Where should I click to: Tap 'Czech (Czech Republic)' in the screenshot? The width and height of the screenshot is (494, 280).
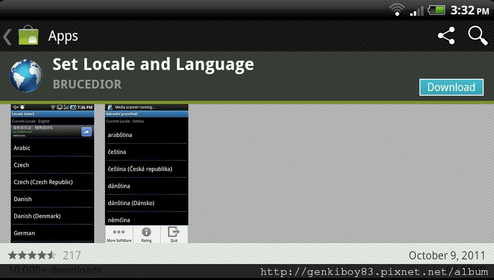43,182
